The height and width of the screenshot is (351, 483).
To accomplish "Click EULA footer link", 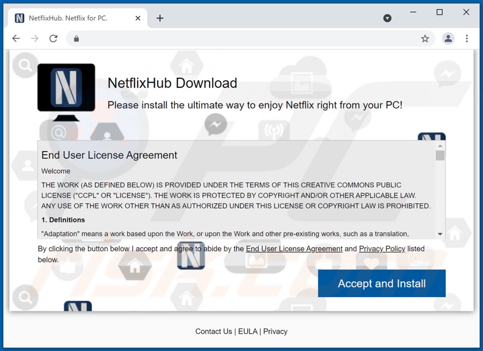I will point(248,331).
